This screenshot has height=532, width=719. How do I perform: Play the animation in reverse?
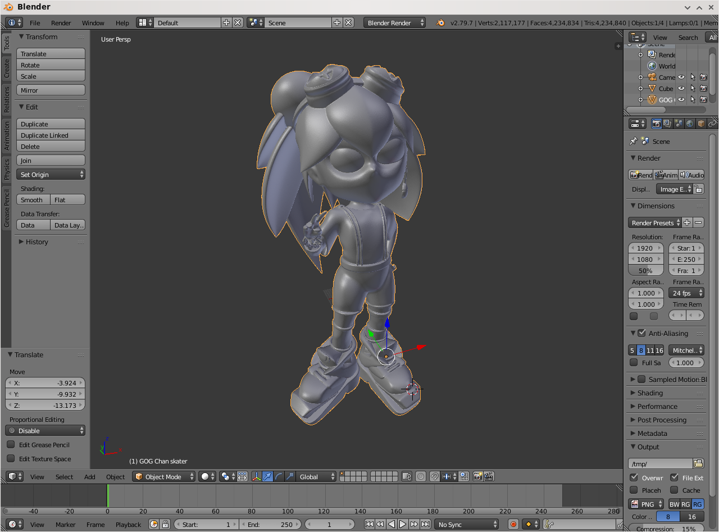[x=392, y=524]
